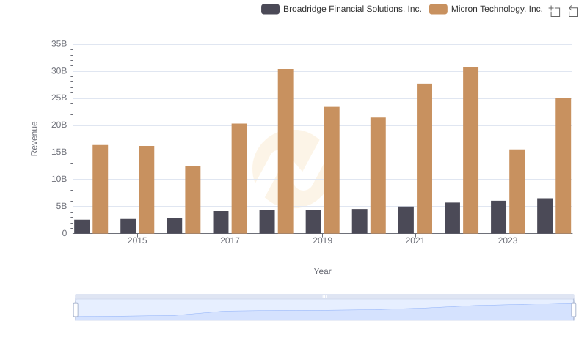Select Broadridge bar for 2014
Viewport: 587px width, 338px height.
[81, 227]
